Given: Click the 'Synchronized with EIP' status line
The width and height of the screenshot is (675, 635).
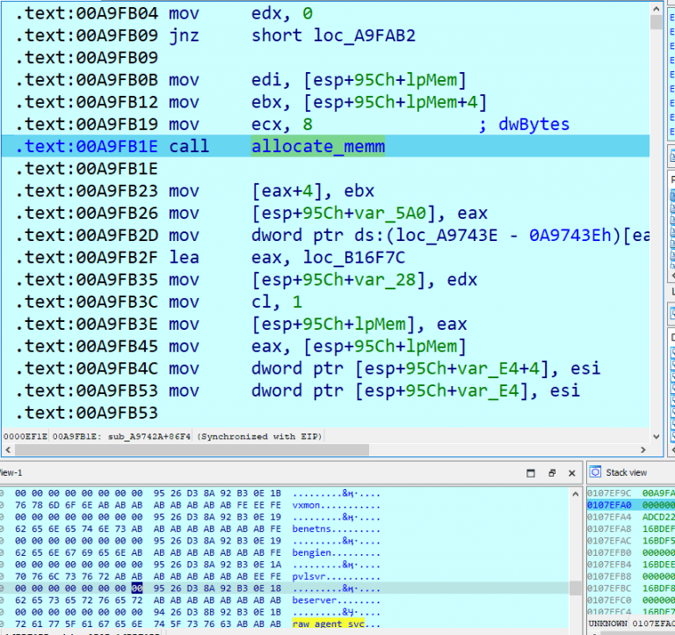Looking at the screenshot, I should [259, 436].
